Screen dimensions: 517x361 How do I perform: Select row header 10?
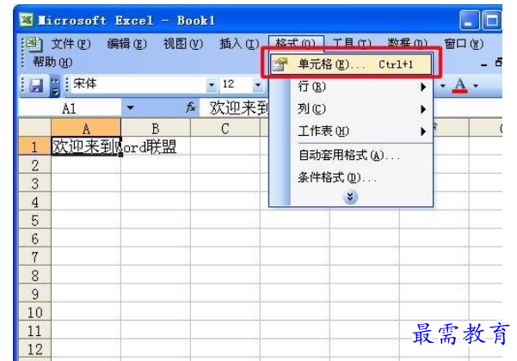[35, 312]
